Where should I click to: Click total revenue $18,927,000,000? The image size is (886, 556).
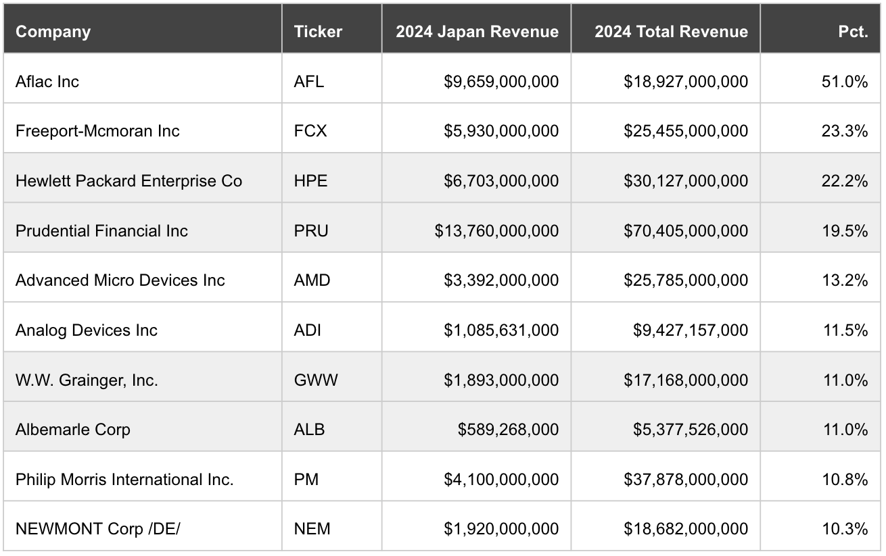(x=666, y=78)
